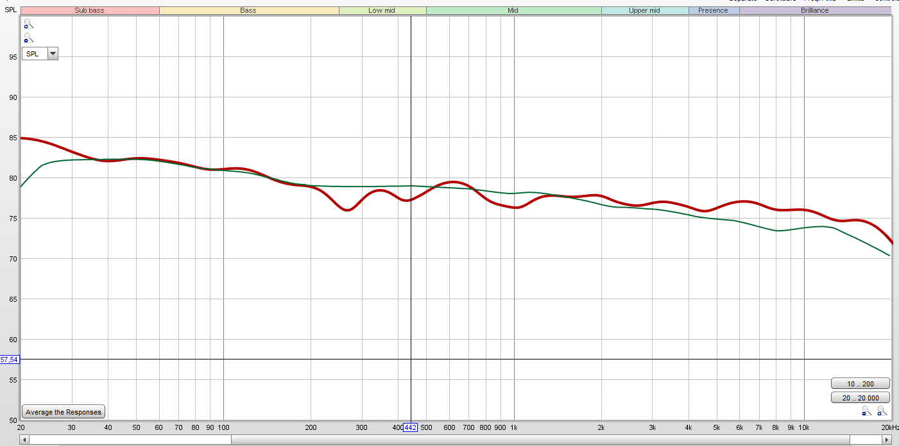The image size is (899, 446).
Task: Zoom out the frequency axis with minus magnifier
Action: (868, 411)
